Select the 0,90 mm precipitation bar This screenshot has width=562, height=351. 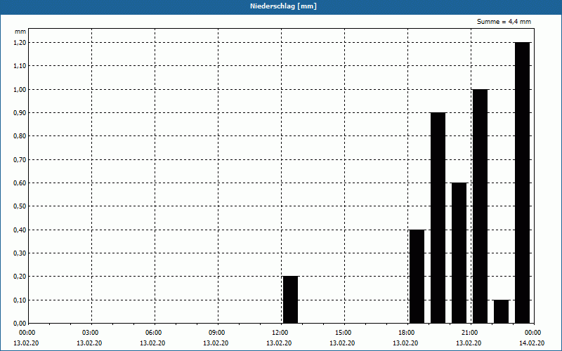[438, 218]
